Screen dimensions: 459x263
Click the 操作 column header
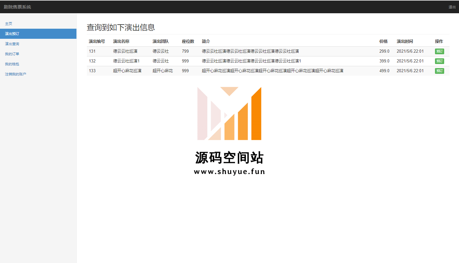click(439, 41)
